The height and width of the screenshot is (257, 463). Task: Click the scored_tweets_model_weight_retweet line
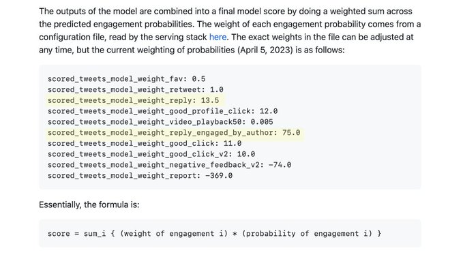136,89
